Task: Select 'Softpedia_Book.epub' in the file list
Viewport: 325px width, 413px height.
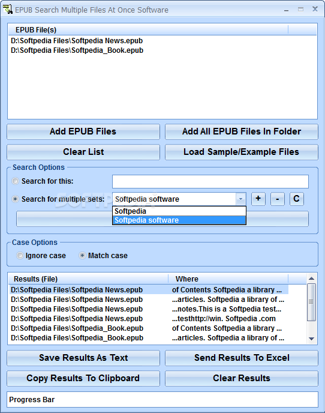Action: pos(77,50)
